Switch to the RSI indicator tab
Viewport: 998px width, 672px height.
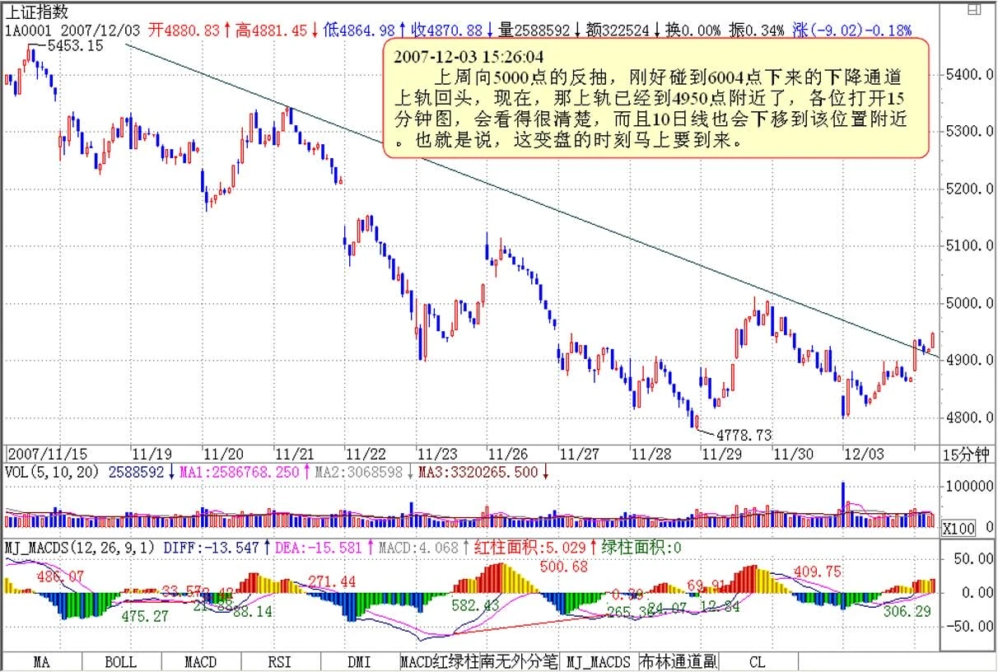pyautogui.click(x=279, y=662)
